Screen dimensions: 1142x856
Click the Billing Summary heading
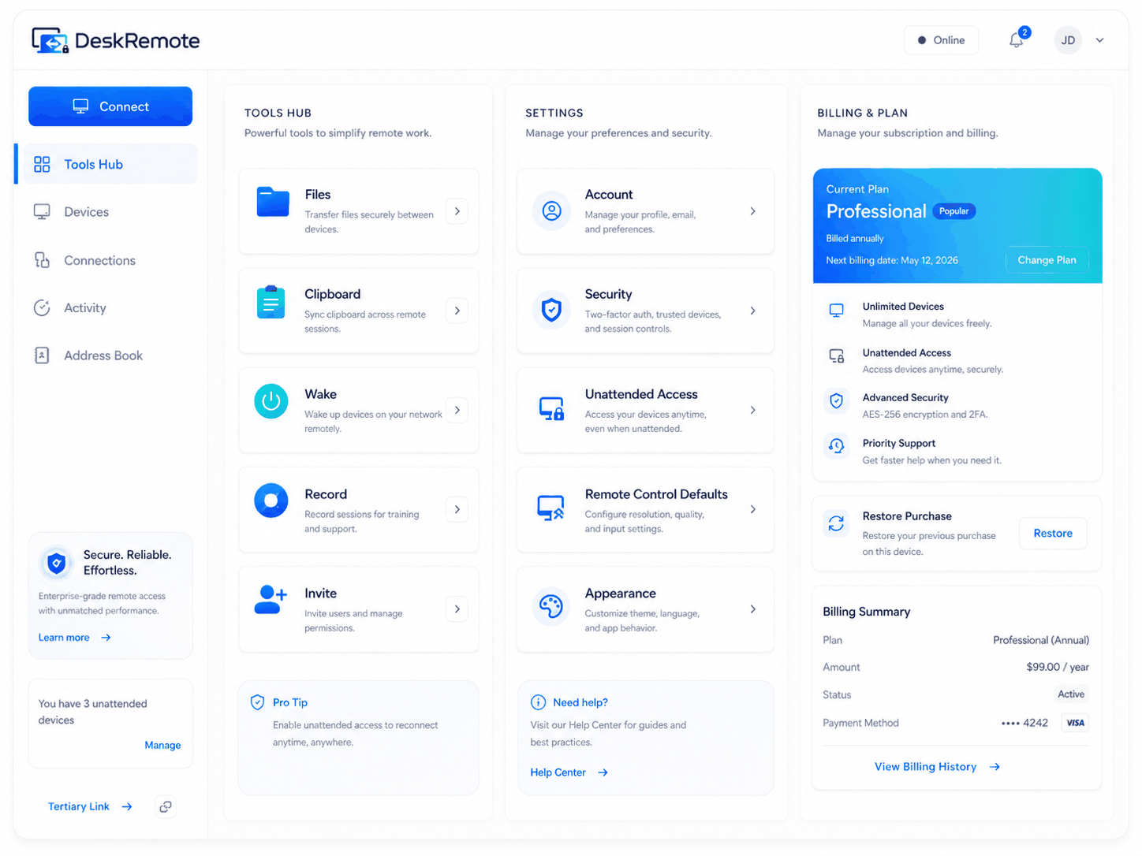click(866, 612)
